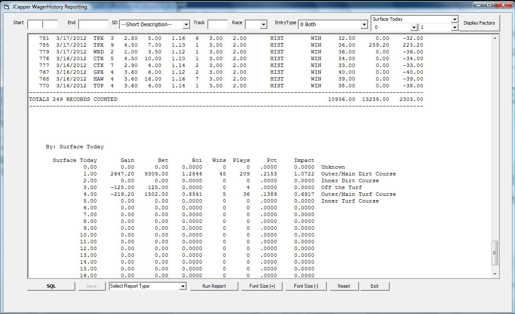Open the Short Description dropdown

tap(186, 25)
